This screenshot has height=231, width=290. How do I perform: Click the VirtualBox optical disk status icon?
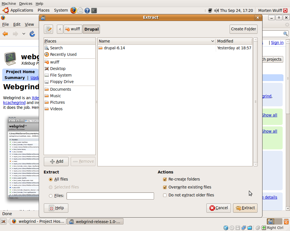point(232,228)
